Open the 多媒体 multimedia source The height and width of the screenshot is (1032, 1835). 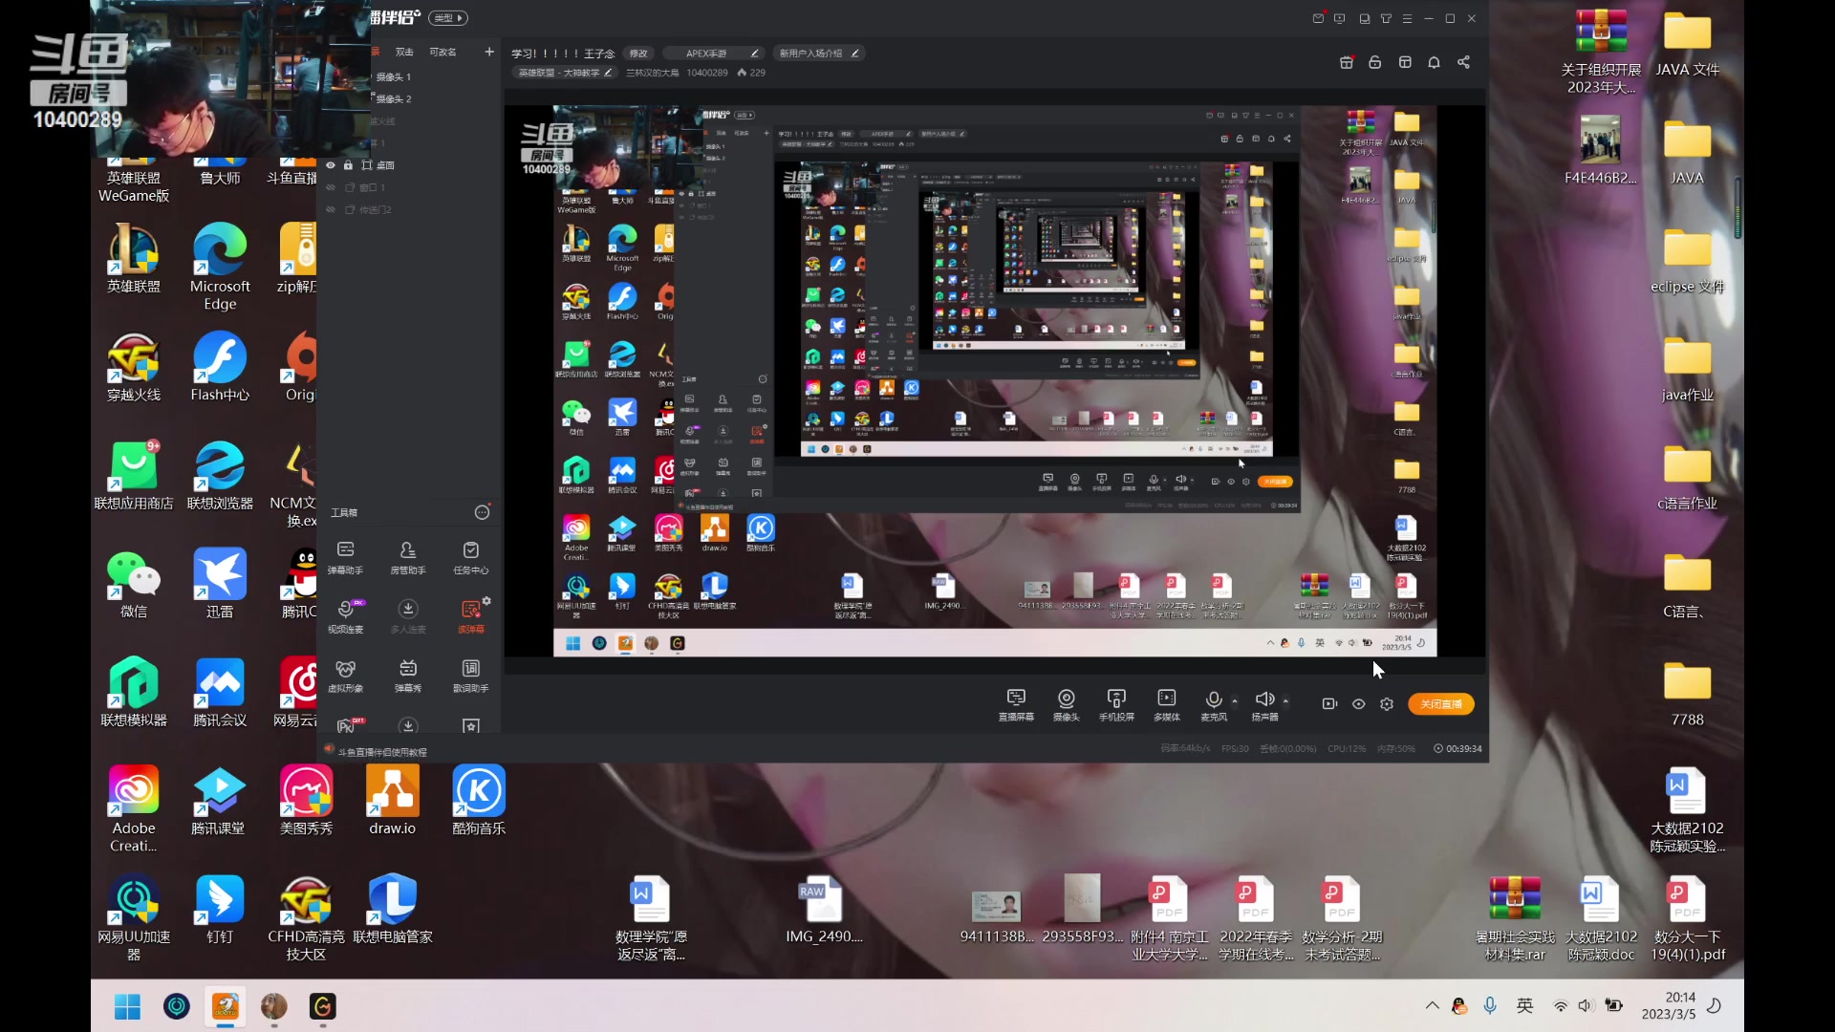point(1167,705)
